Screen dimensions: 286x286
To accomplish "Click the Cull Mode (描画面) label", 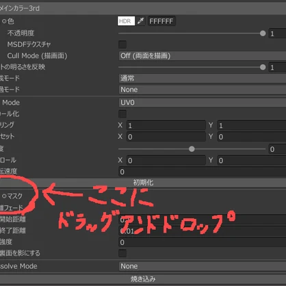I will tap(37, 55).
